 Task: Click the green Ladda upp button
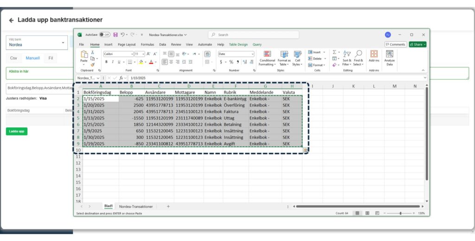17,132
